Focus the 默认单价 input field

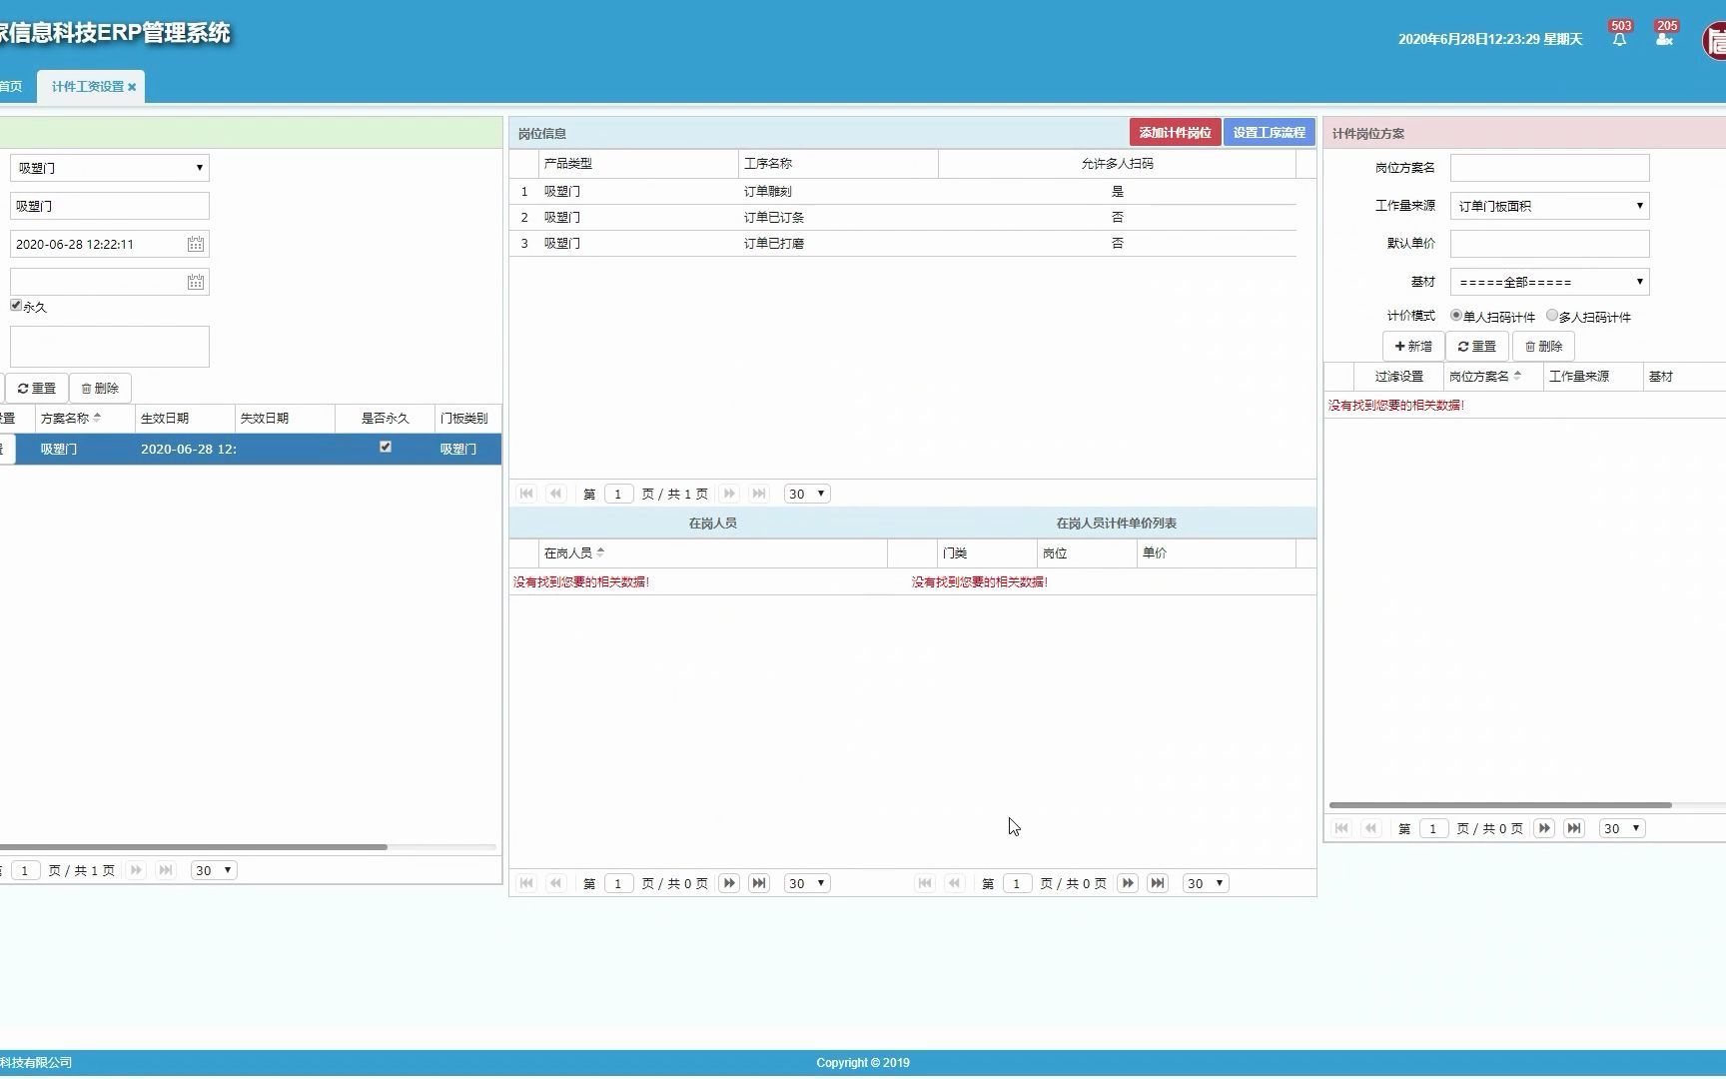[x=1550, y=244]
